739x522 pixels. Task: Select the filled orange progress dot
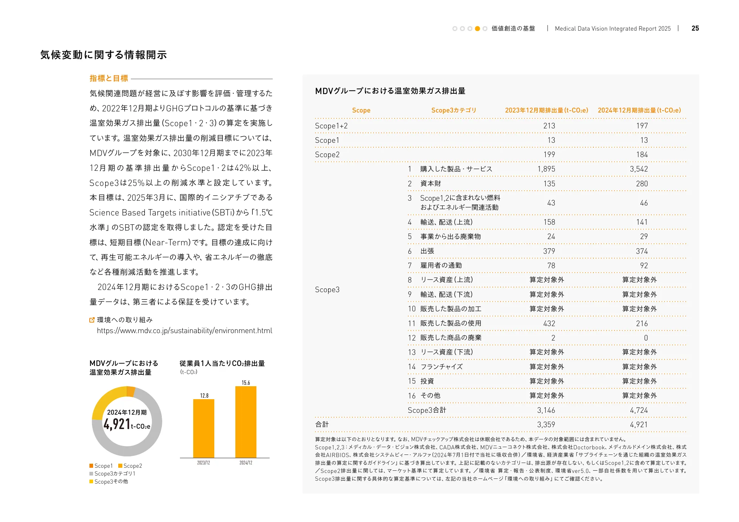tap(477, 28)
